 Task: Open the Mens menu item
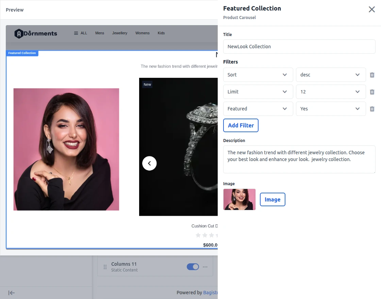click(100, 33)
